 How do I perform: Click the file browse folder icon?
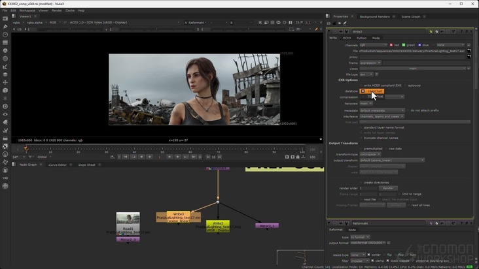click(469, 51)
